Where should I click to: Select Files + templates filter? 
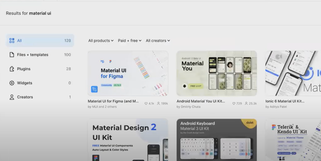point(40,55)
